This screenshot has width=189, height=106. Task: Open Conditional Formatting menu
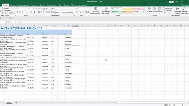(x=96, y=11)
